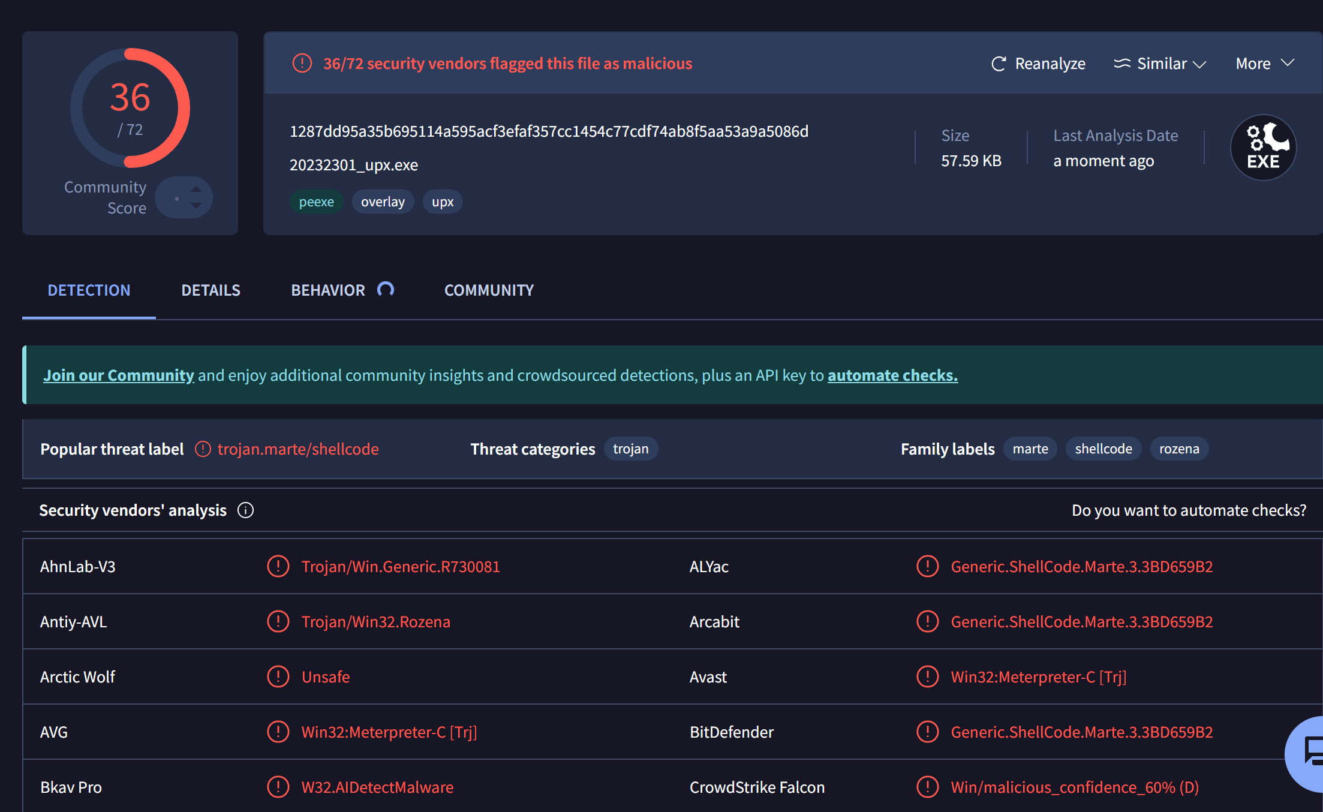This screenshot has height=812, width=1323.
Task: Select the rozena family label
Action: tap(1178, 449)
